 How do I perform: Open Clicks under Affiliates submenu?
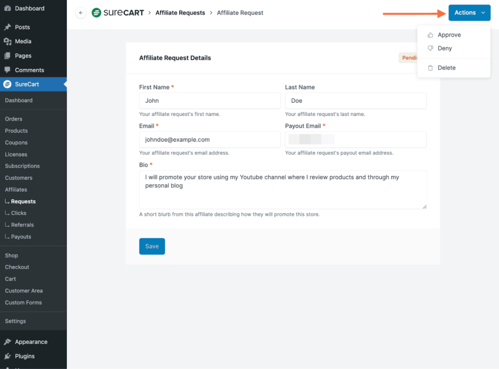[19, 213]
